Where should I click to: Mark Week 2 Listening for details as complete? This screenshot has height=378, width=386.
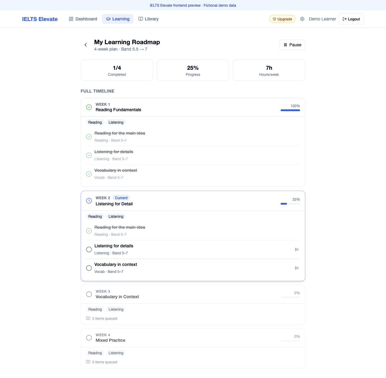click(89, 249)
